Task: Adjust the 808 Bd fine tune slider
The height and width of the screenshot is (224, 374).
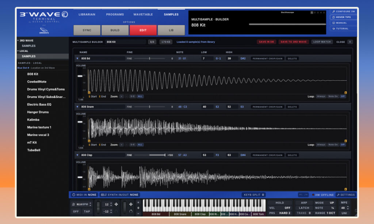Action: tap(149, 59)
